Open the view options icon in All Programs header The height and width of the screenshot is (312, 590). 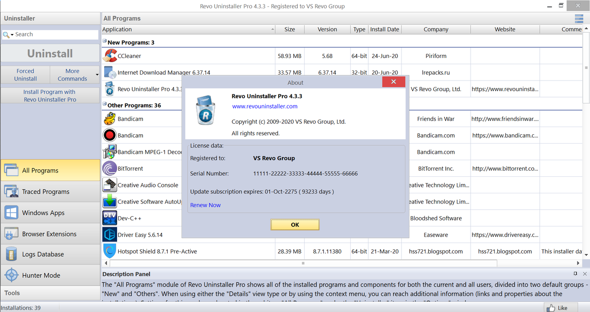click(579, 18)
